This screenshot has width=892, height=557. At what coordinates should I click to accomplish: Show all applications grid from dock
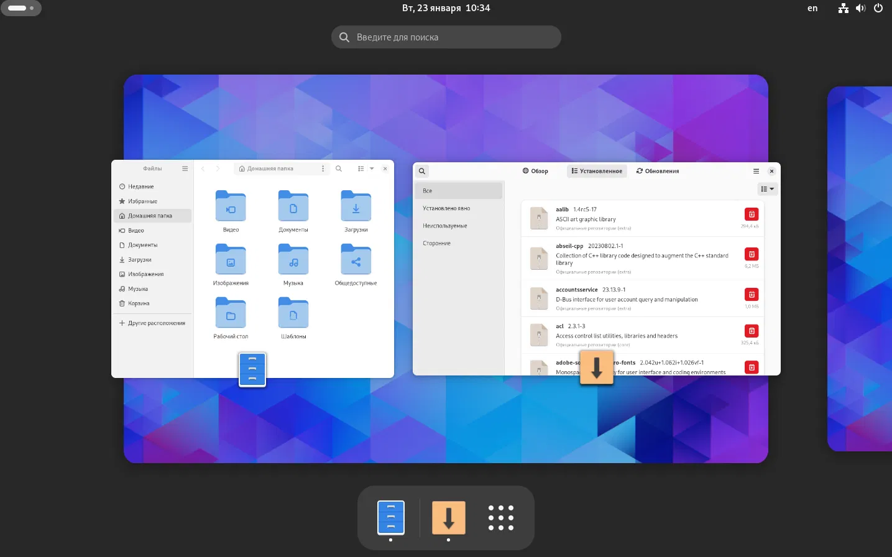pyautogui.click(x=501, y=518)
